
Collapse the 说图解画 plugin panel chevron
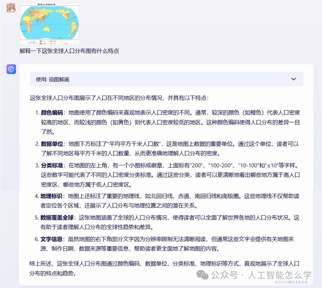(x=293, y=79)
